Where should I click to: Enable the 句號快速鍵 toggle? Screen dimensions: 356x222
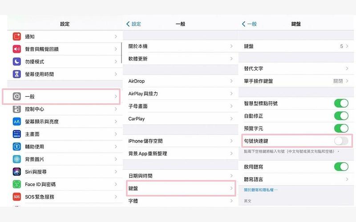tap(341, 141)
